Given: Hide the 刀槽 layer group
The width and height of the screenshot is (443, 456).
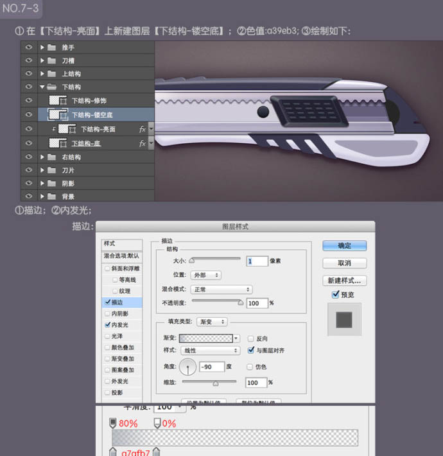Looking at the screenshot, I should point(28,60).
